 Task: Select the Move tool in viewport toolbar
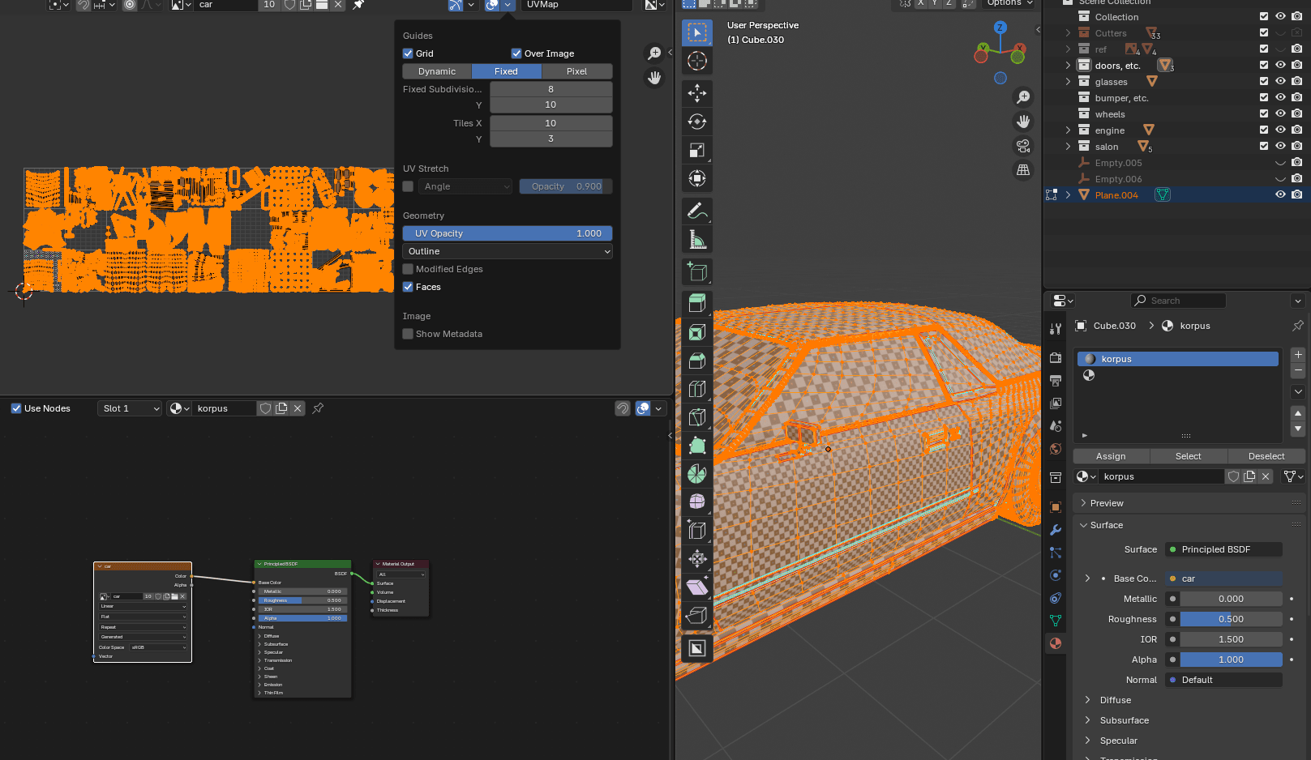click(x=696, y=93)
